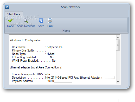135x102 pixels.
Task: Click the scrollbar down arrow
Action: tap(118, 82)
